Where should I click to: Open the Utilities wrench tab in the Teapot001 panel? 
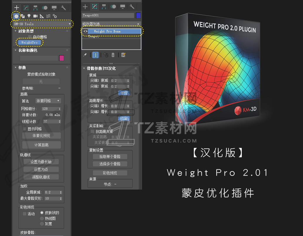pyautogui.click(x=132, y=7)
